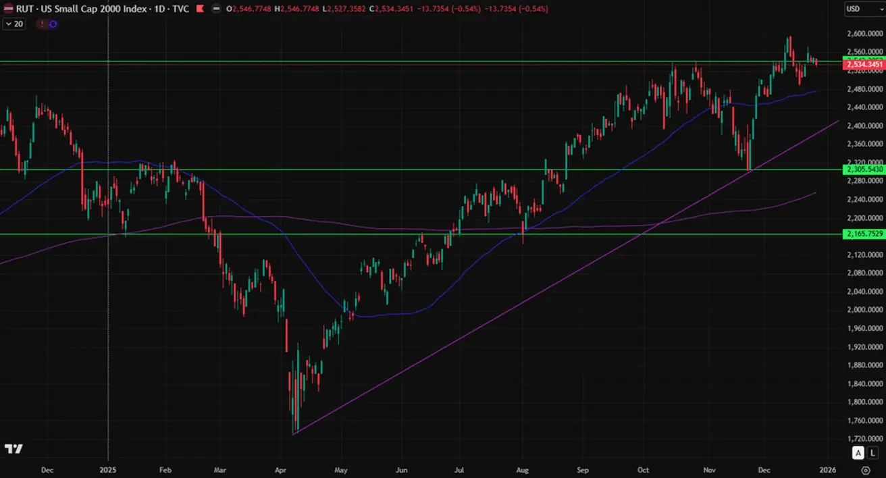Image resolution: width=886 pixels, height=478 pixels.
Task: Click the 2,000.0000 value on price scale
Action: tap(864, 310)
